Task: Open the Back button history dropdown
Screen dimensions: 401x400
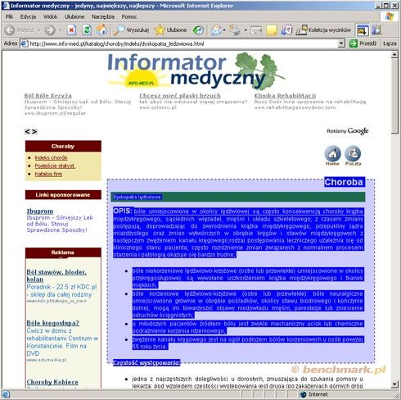Action: pos(39,30)
